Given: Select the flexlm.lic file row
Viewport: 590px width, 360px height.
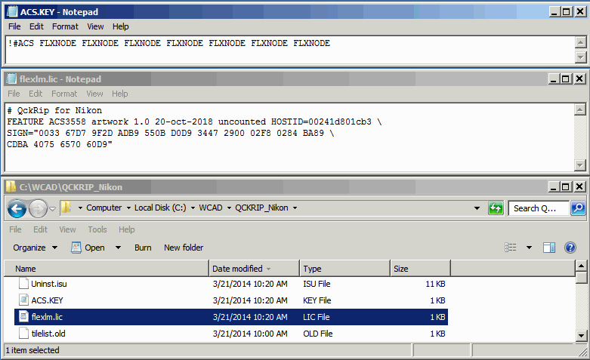Looking at the screenshot, I should coord(231,317).
